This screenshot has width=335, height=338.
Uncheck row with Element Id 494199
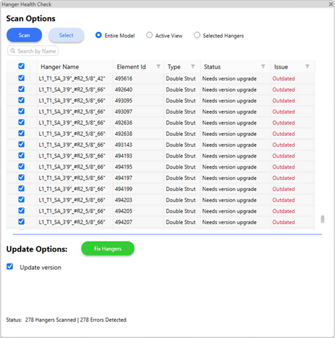coord(21,189)
